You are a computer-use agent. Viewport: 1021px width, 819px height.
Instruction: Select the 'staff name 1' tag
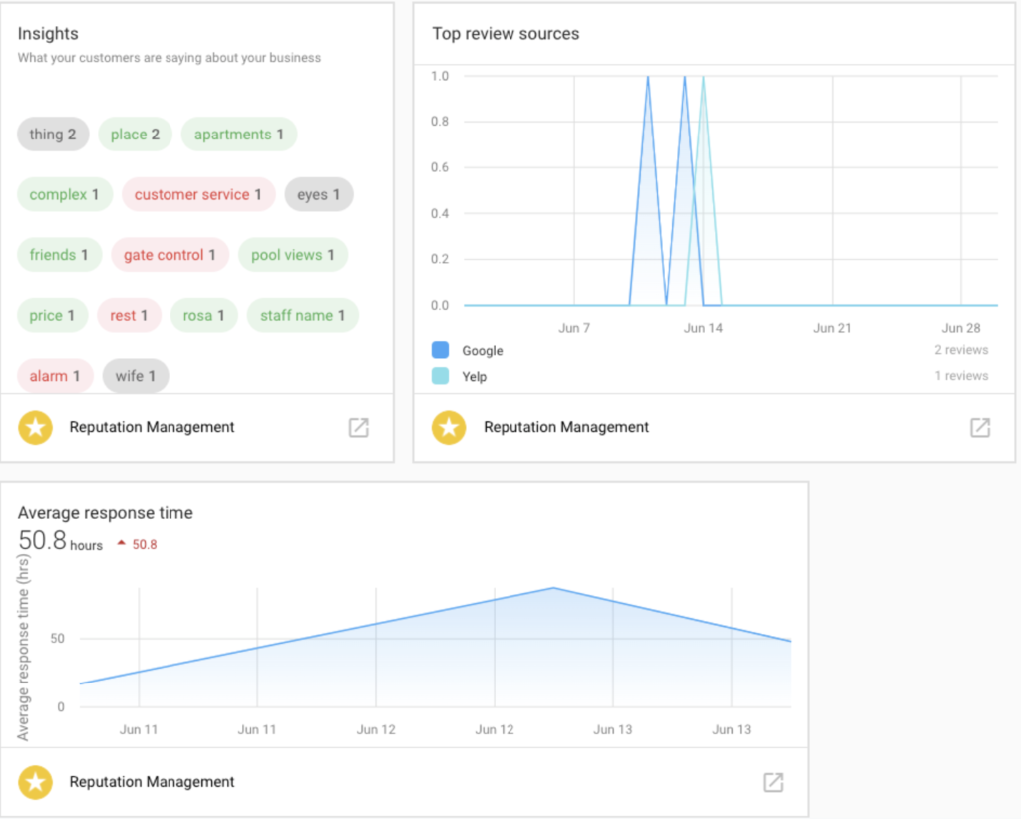click(302, 316)
